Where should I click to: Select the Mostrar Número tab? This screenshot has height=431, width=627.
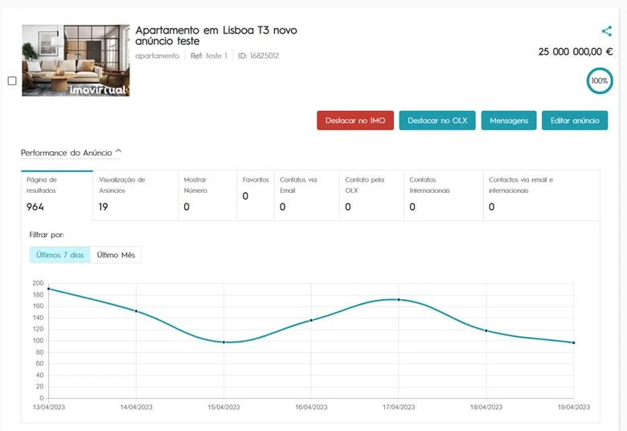click(207, 195)
